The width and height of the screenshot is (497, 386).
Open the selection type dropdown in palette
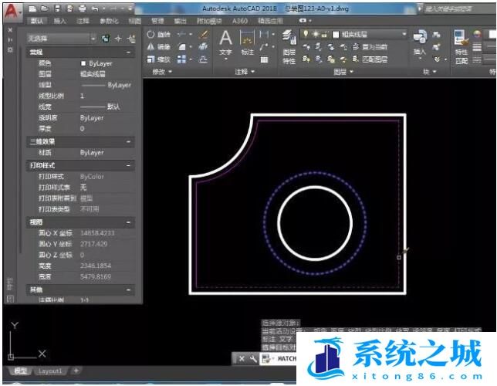93,39
